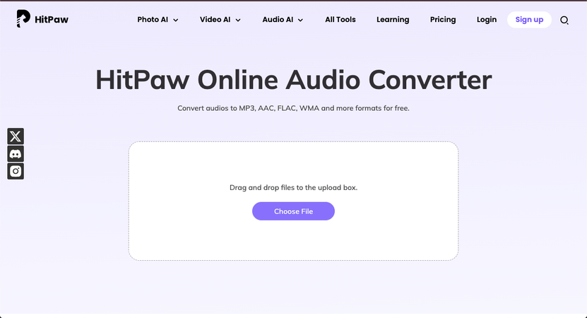Open the Discord social icon

coord(16,154)
